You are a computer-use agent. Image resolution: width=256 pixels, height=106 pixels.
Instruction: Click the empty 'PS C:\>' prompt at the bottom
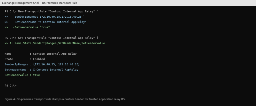pyautogui.click(x=10, y=86)
